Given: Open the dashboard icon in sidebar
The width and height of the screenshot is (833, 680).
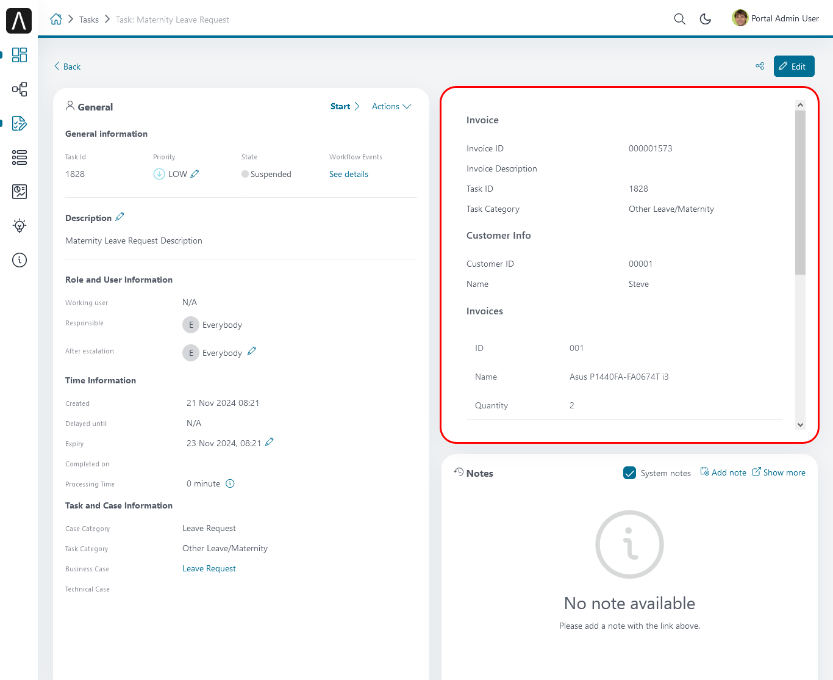Looking at the screenshot, I should click(x=20, y=55).
